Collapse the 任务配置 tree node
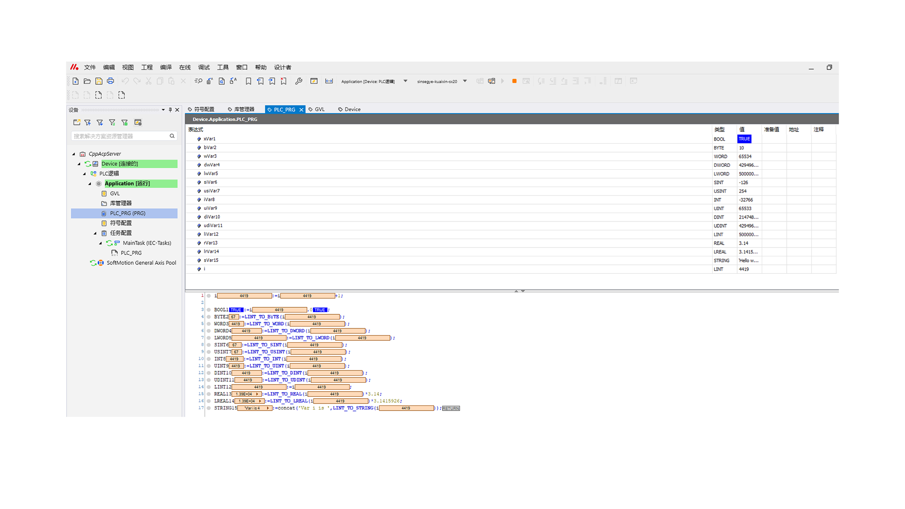 (95, 233)
